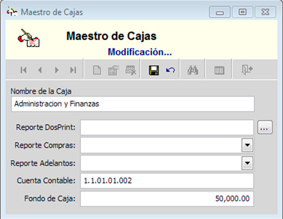This screenshot has width=283, height=219.
Task: Minimize the Maestro de Cajas window
Action: (x=220, y=13)
